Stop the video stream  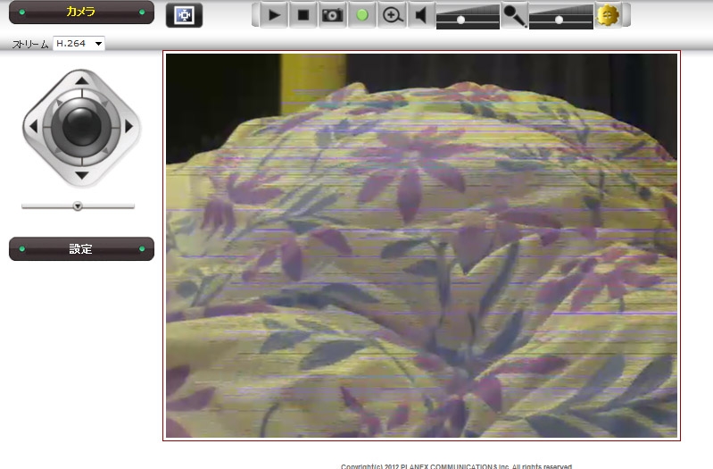pos(303,15)
